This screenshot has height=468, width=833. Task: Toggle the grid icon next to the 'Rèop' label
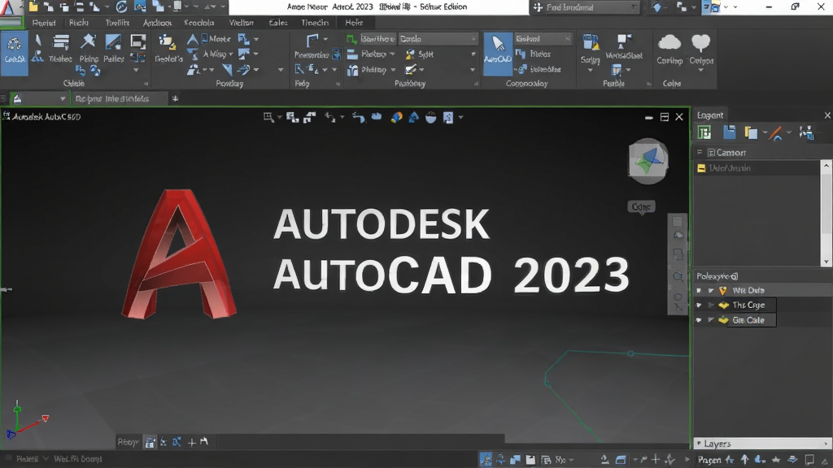(x=150, y=442)
